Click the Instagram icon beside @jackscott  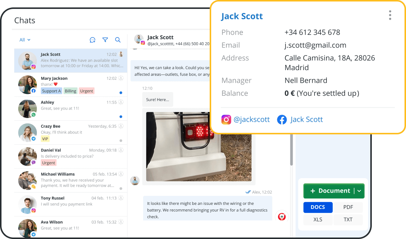click(x=226, y=119)
